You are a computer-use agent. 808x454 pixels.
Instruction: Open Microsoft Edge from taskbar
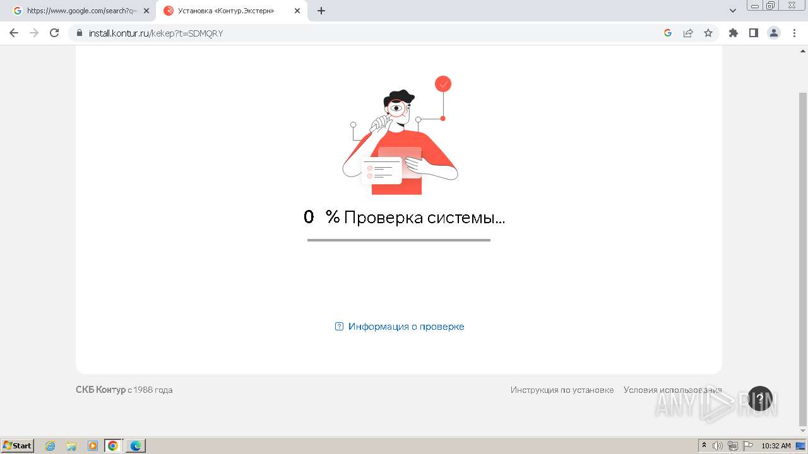(x=136, y=446)
